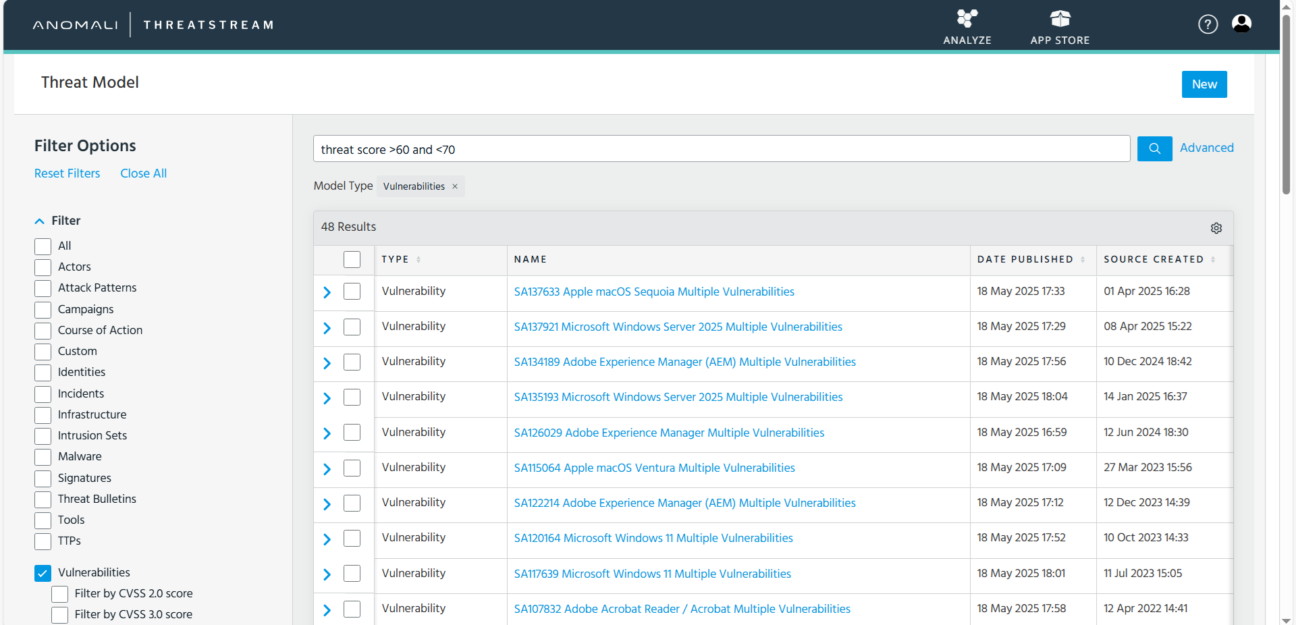Click the 48 Results count text
The width and height of the screenshot is (1296, 625).
(x=348, y=227)
